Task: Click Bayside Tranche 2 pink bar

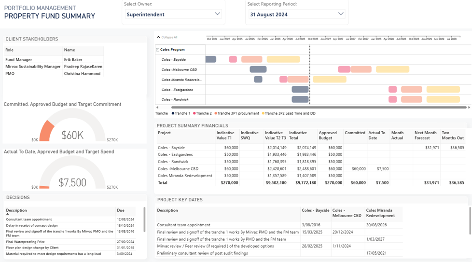Action: point(233,59)
